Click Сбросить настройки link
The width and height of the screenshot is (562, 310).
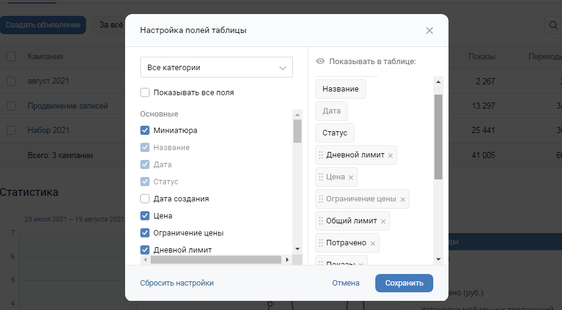coord(177,283)
